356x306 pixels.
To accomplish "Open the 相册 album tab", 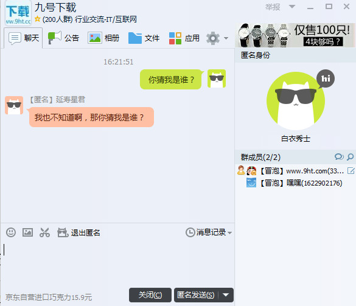I will tap(103, 38).
